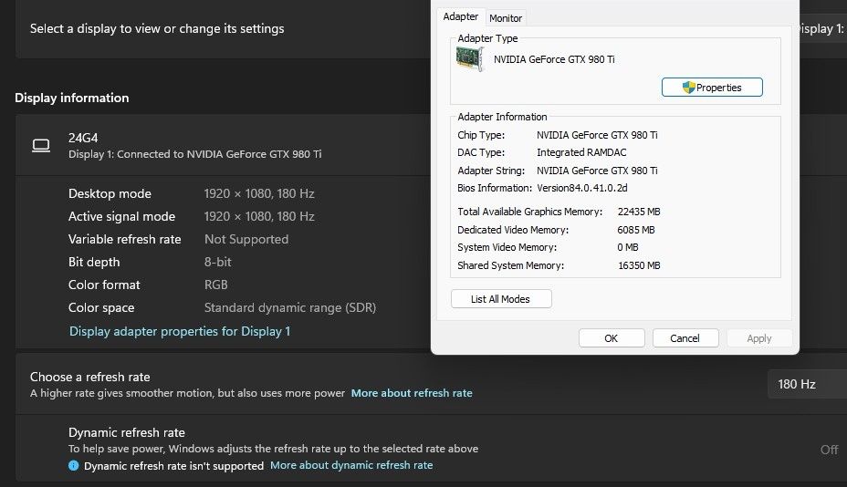This screenshot has width=847, height=487.
Task: Click Active signal mode value 1920 × 1080
Action: coord(259,216)
